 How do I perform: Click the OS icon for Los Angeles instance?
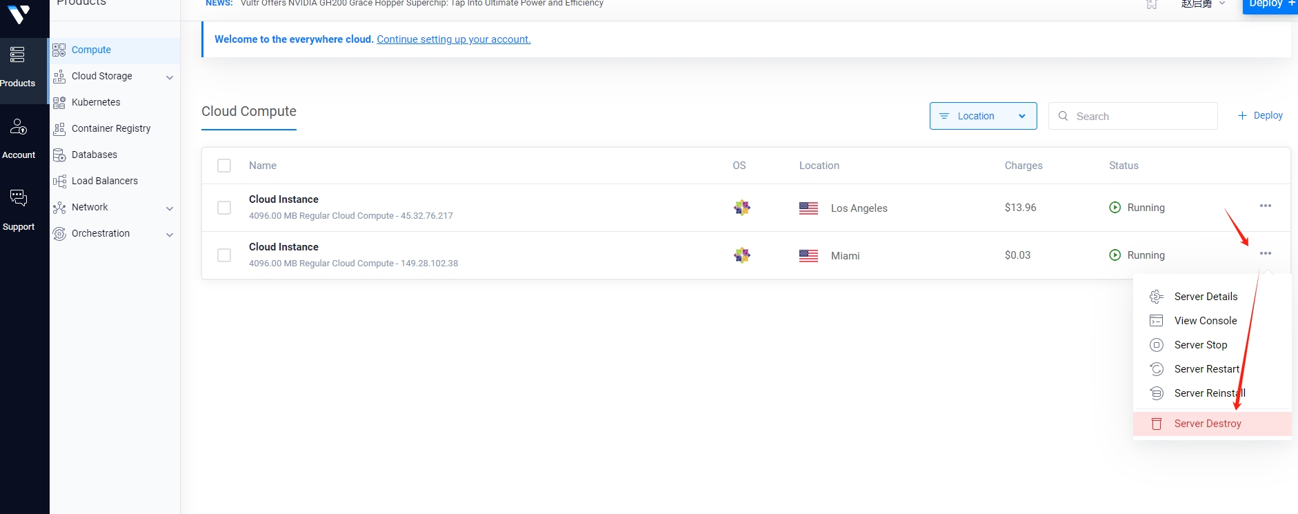point(742,208)
